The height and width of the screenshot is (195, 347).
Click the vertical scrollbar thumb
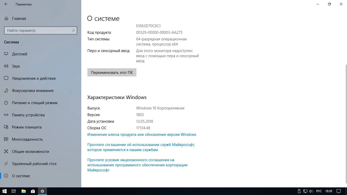[346, 124]
